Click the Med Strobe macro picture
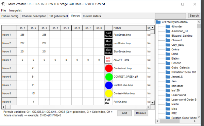 108,43
